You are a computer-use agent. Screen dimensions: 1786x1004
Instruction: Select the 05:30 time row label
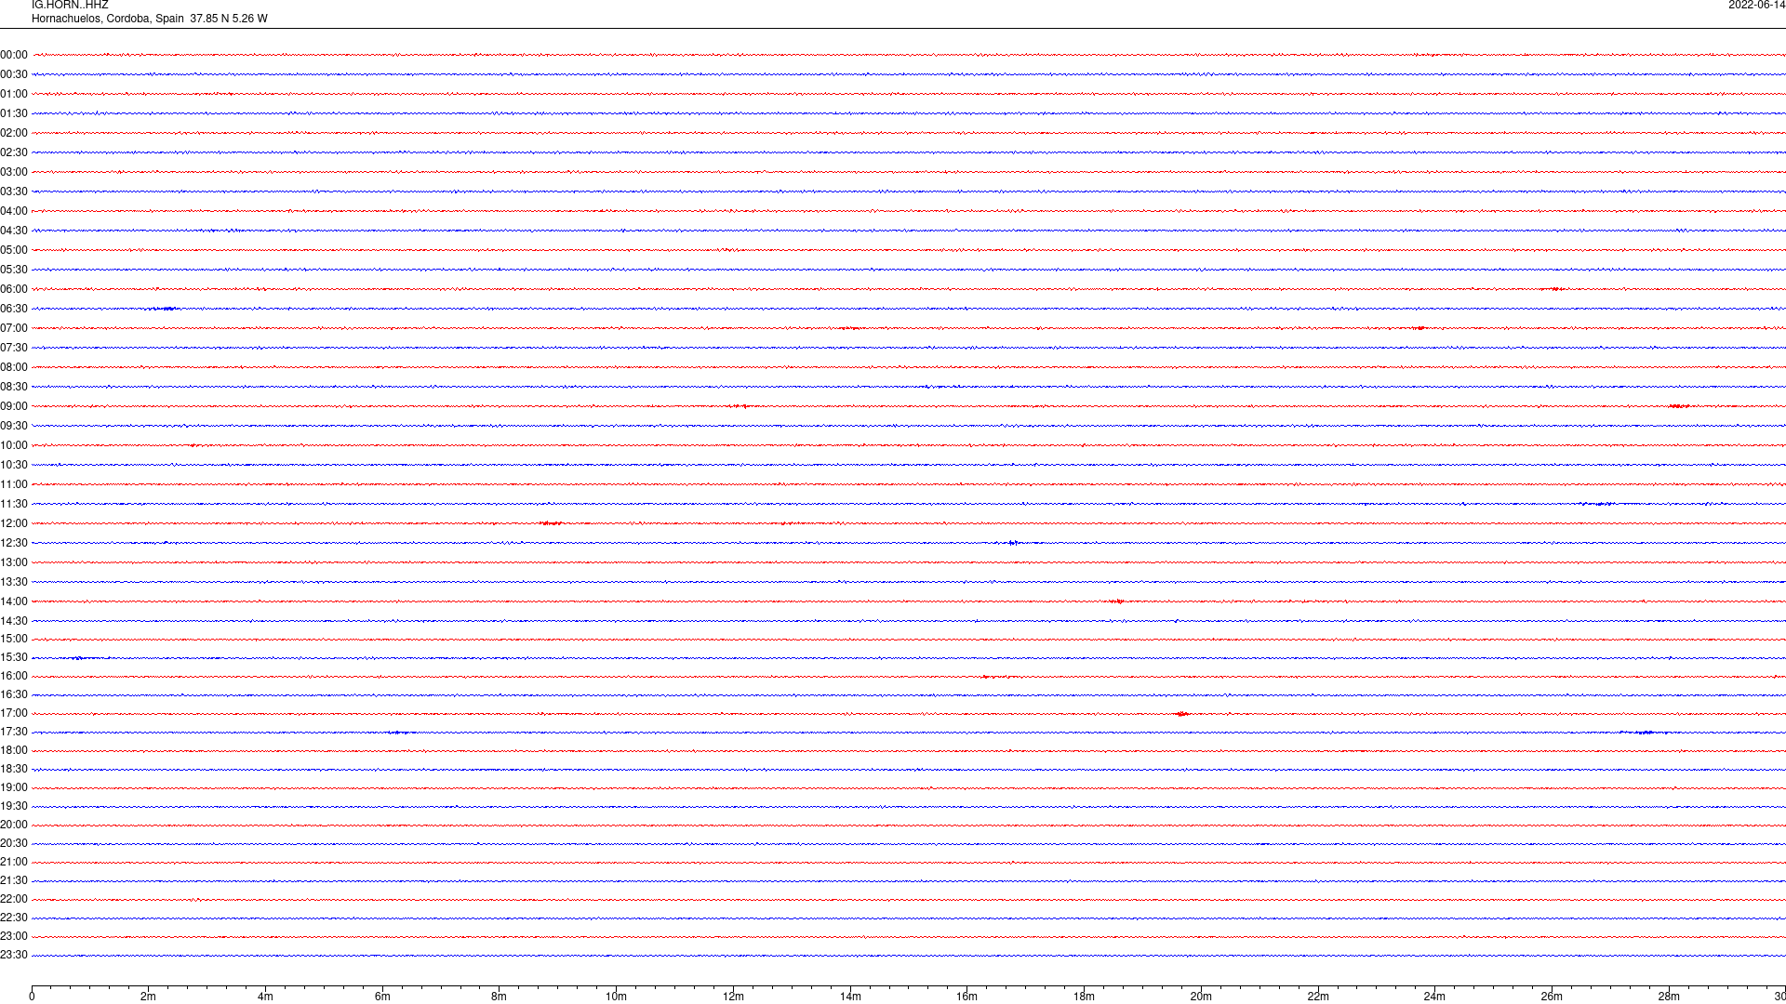(14, 270)
